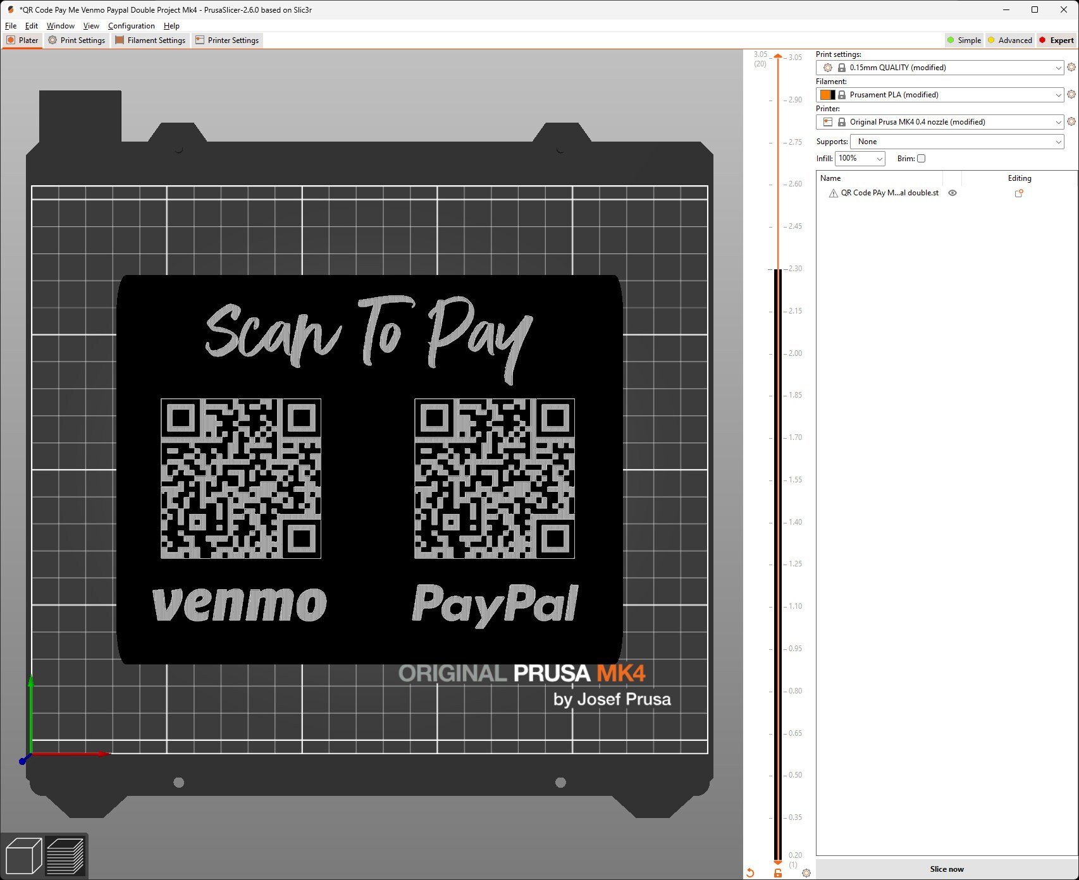Screen dimensions: 1079x880
Task: Click the bottom layer slider thumb at 0.20
Action: click(x=778, y=862)
